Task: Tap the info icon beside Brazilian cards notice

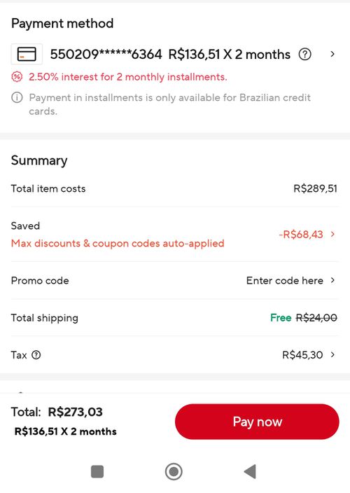Action: coord(17,97)
